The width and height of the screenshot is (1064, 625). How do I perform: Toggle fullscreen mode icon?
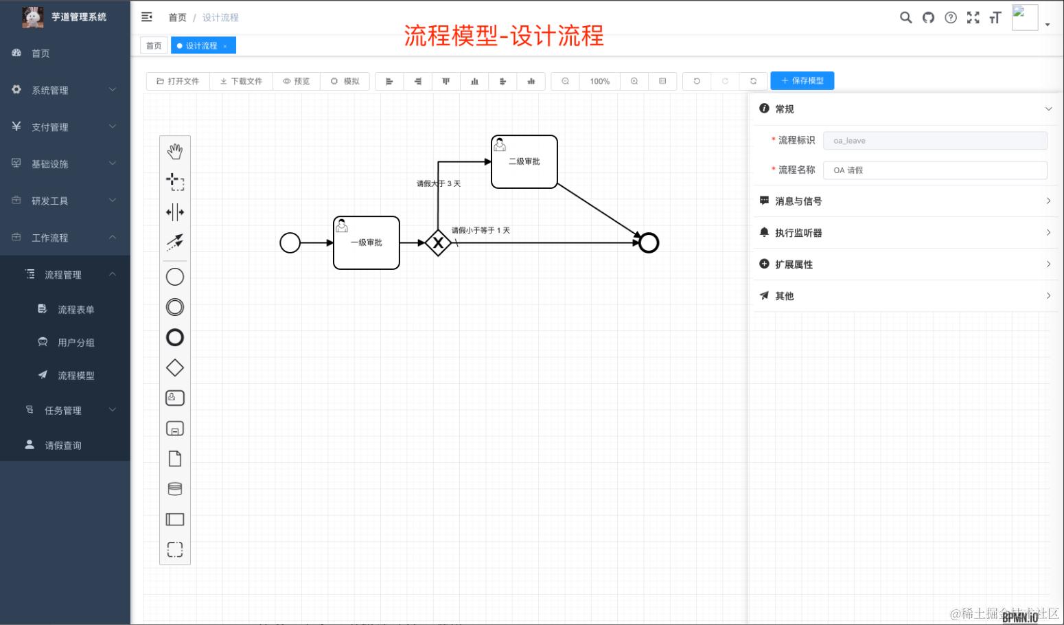pyautogui.click(x=973, y=18)
